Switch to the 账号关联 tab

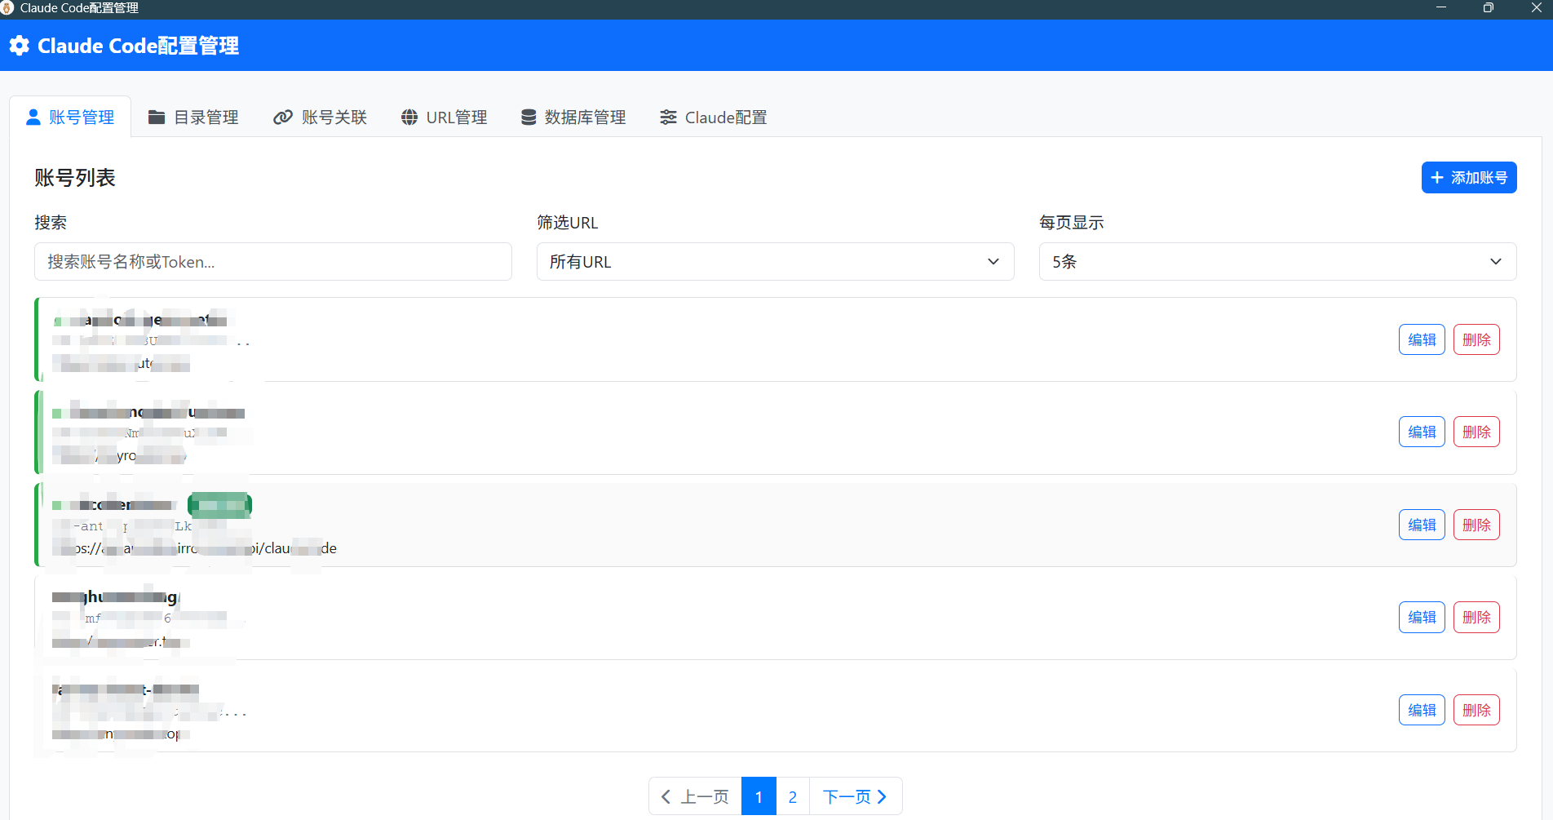(320, 117)
